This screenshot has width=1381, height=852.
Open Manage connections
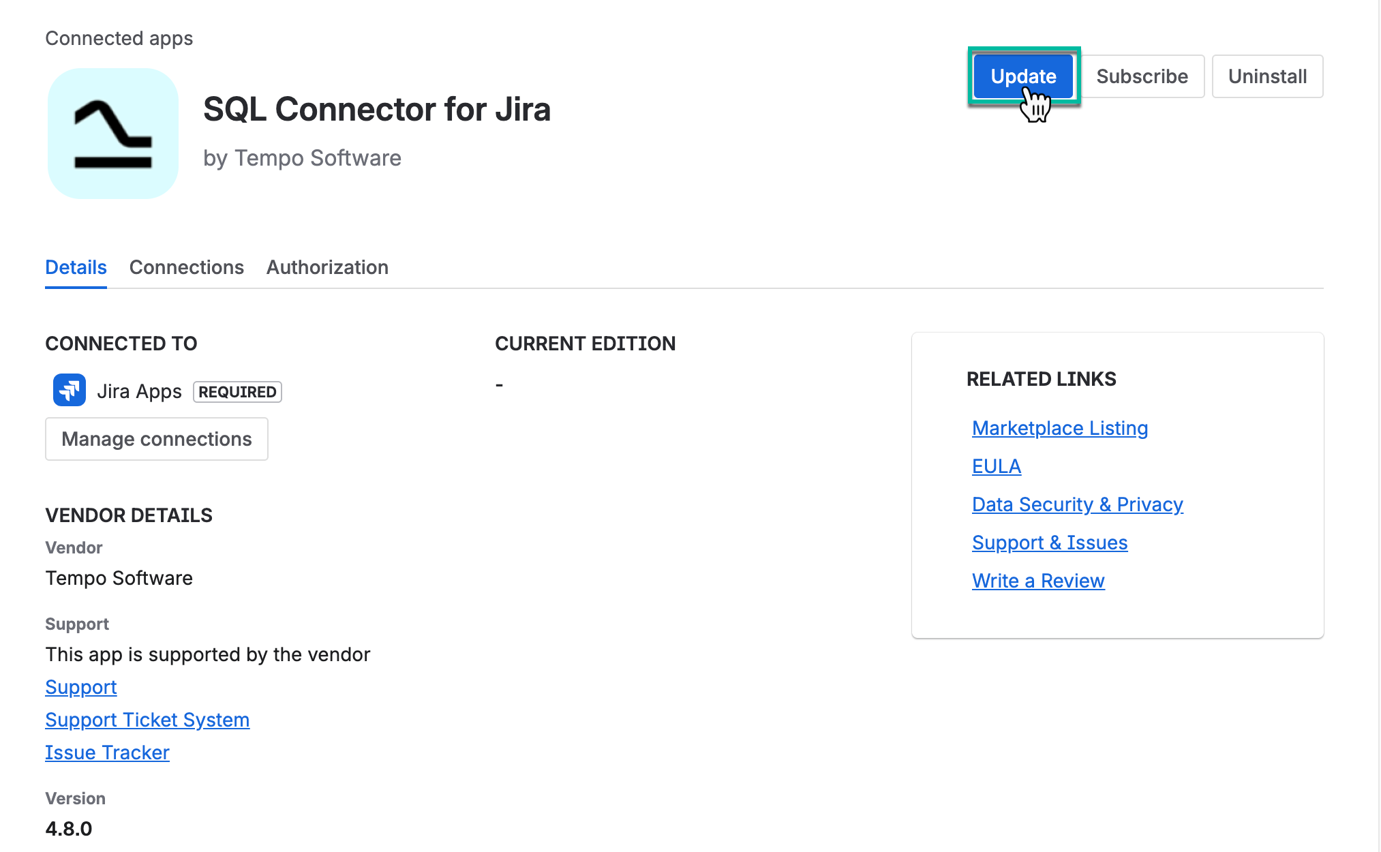[157, 439]
